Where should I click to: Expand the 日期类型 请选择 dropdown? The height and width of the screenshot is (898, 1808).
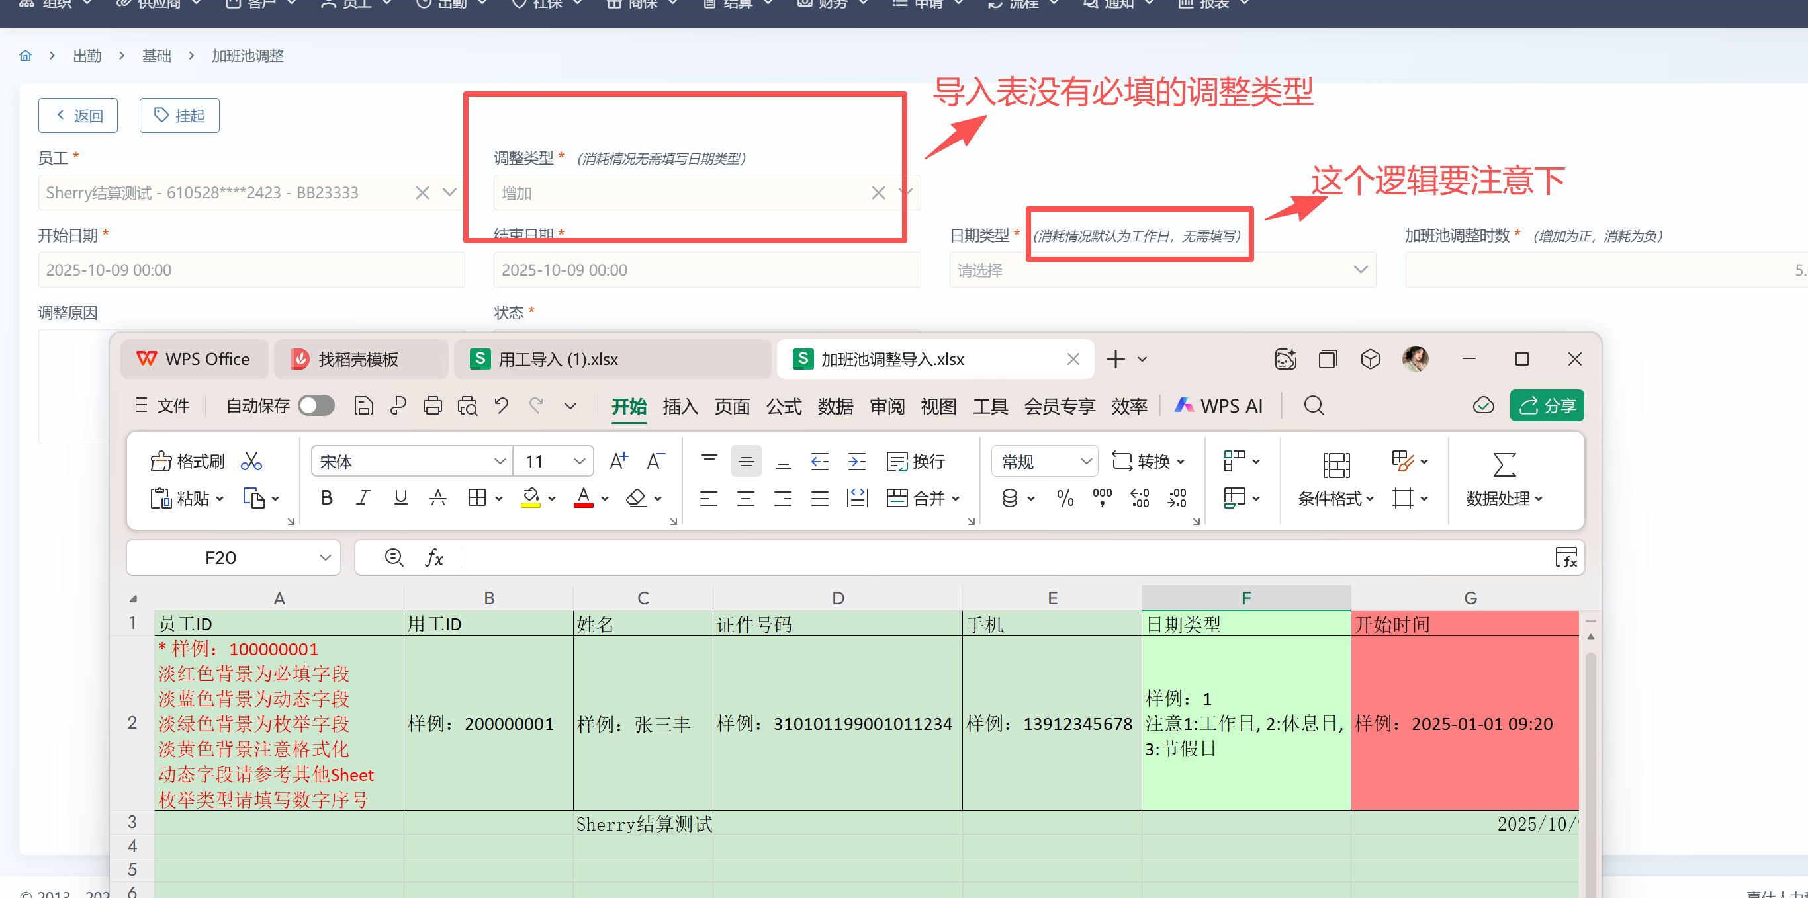pos(1161,270)
